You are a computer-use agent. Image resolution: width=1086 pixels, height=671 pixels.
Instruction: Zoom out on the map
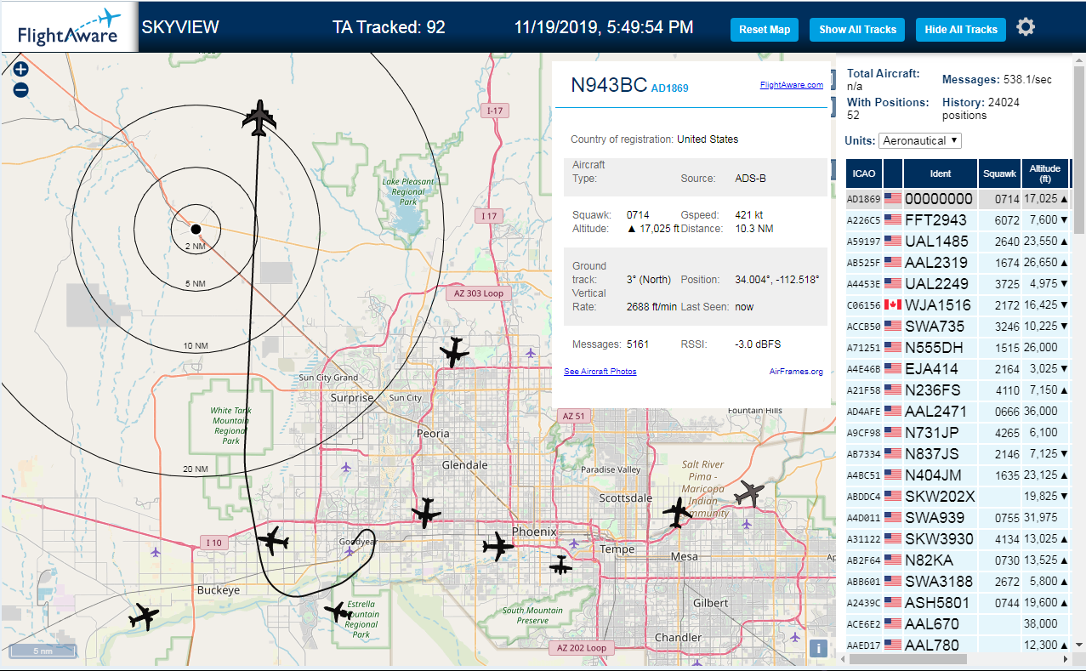tap(21, 90)
